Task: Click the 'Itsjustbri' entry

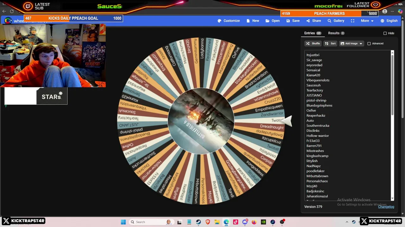Action: coord(313,55)
